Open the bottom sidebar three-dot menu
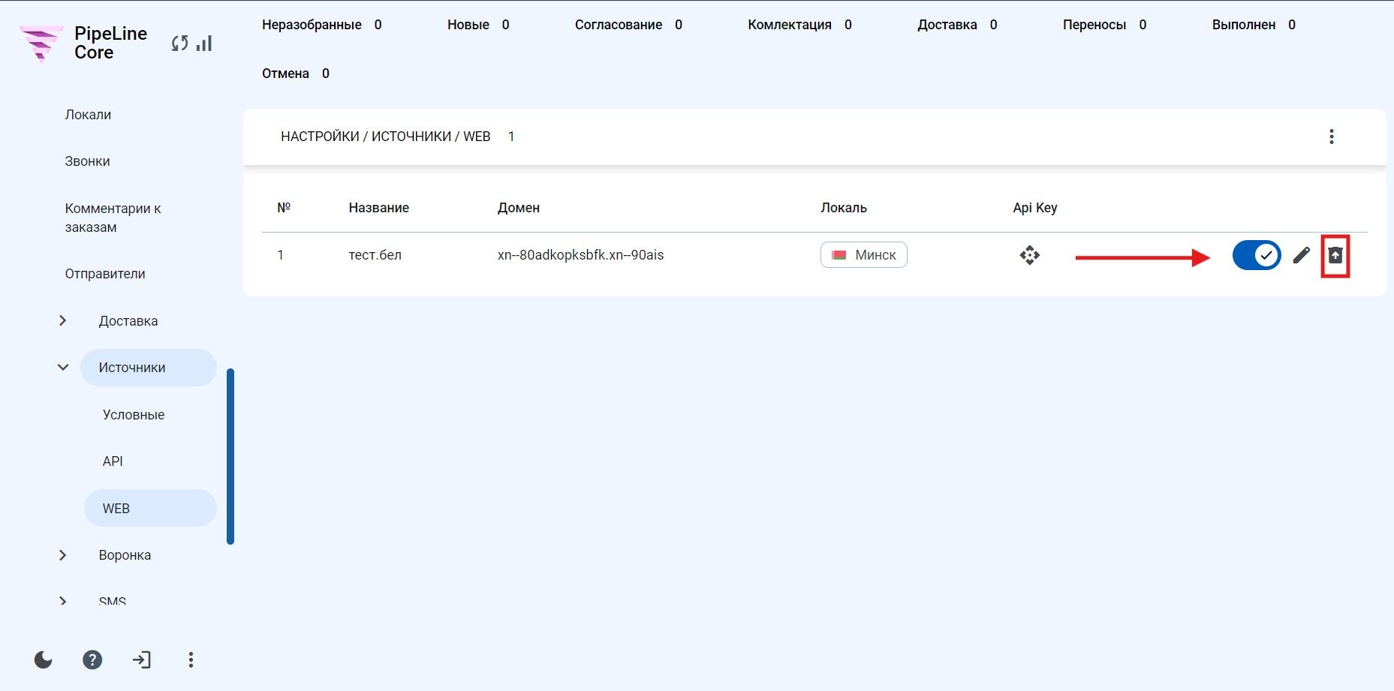1394x691 pixels. 191,659
